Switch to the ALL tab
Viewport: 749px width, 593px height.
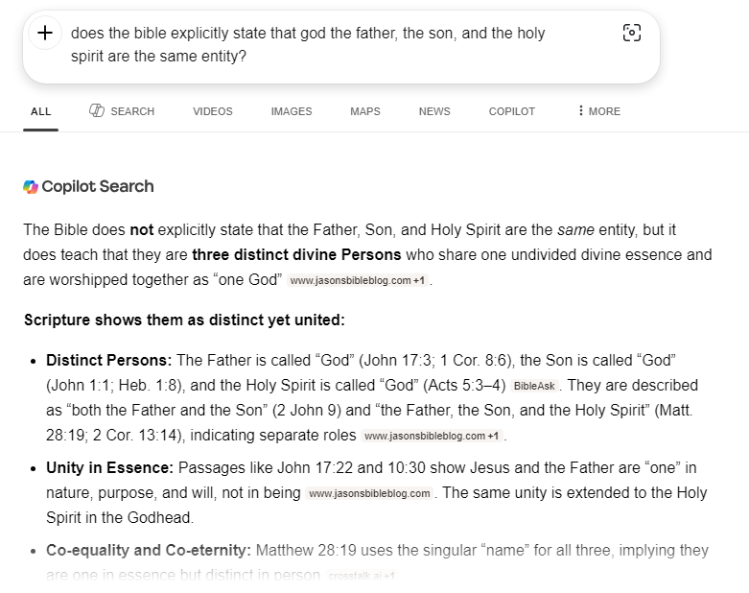pyautogui.click(x=40, y=111)
